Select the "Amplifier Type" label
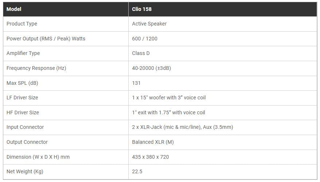This screenshot has height=182, width=320. (x=23, y=53)
